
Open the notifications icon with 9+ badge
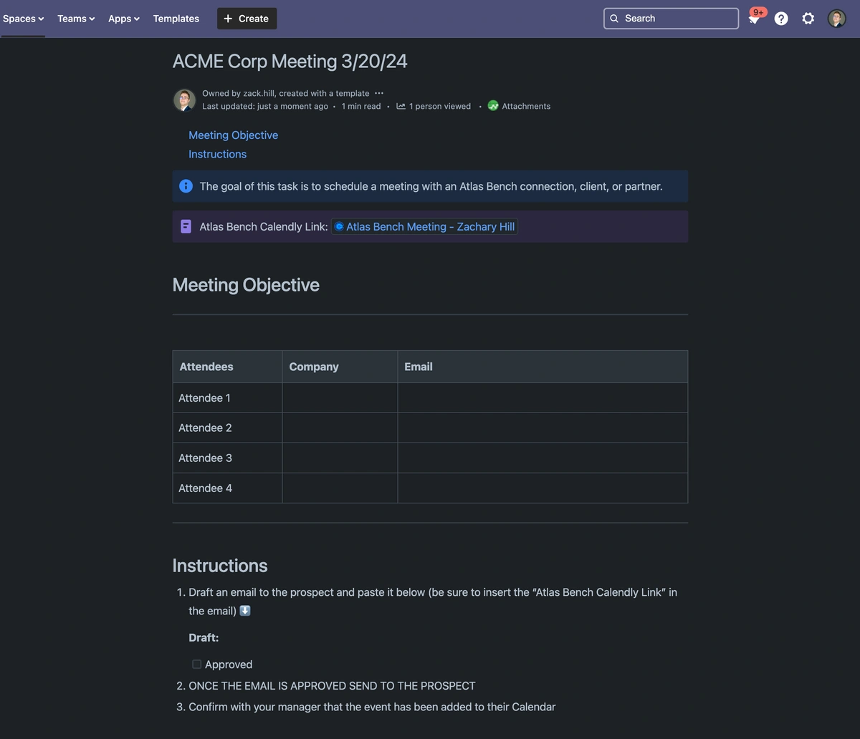[x=755, y=18]
